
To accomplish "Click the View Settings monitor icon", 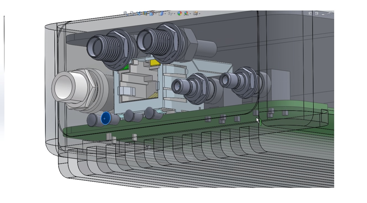I will [x=195, y=13].
